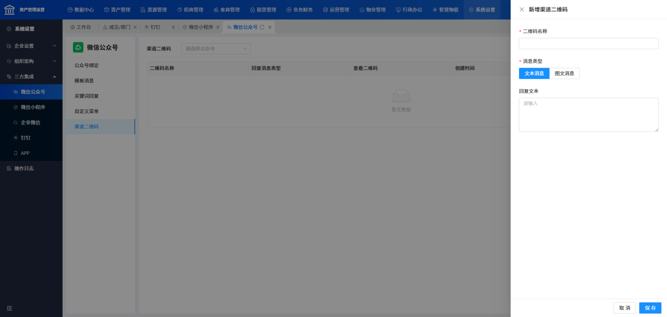This screenshot has width=667, height=317.
Task: Click the 二维码名称 input field
Action: coord(588,43)
